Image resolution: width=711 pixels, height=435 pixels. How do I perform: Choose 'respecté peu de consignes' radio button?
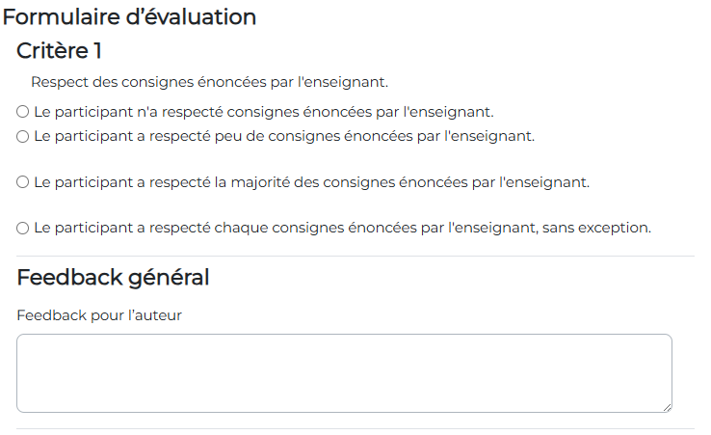23,136
